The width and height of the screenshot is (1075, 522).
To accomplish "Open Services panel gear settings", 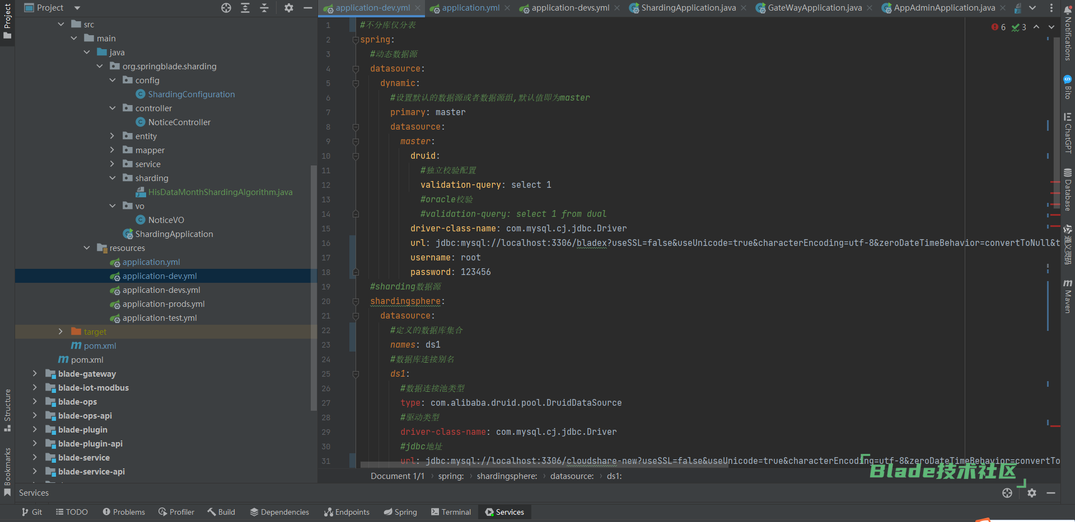I will coord(1032,493).
